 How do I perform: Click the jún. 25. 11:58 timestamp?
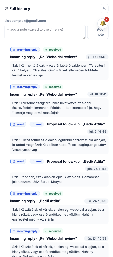pos(97,169)
